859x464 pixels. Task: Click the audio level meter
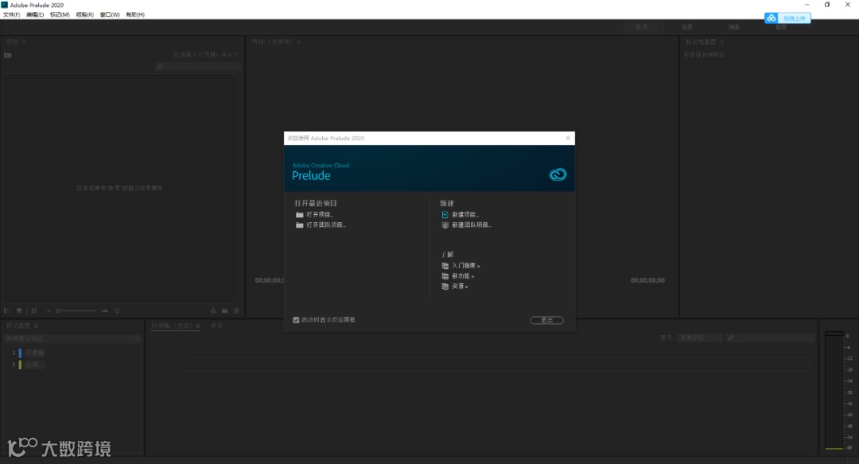[x=834, y=390]
